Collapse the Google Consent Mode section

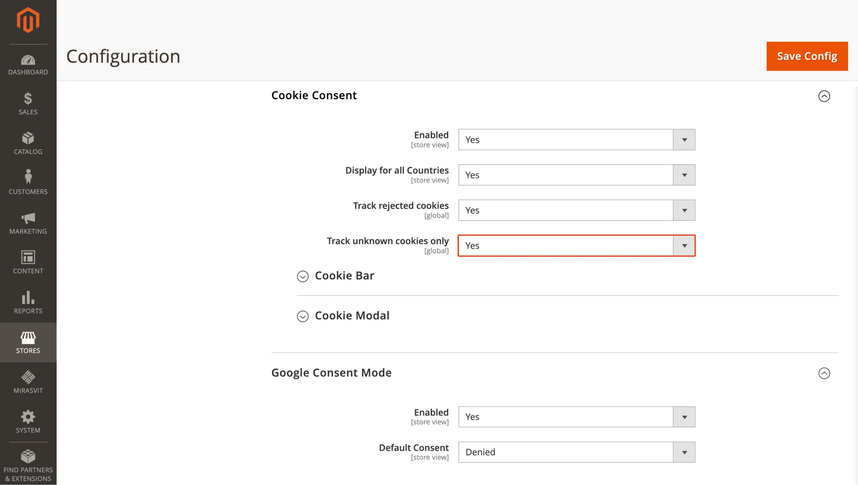click(x=824, y=373)
